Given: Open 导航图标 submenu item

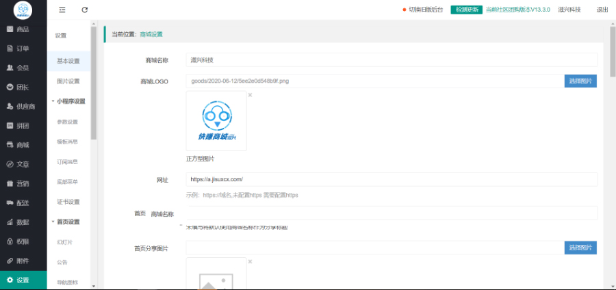Looking at the screenshot, I should click(x=68, y=282).
